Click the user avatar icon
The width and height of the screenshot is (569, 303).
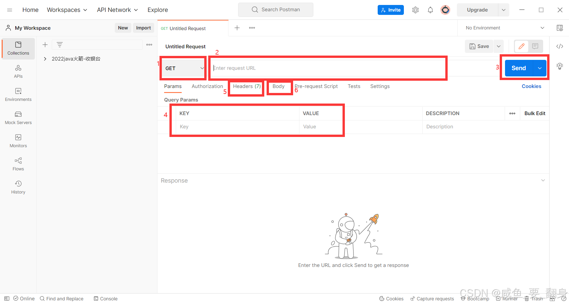(445, 10)
